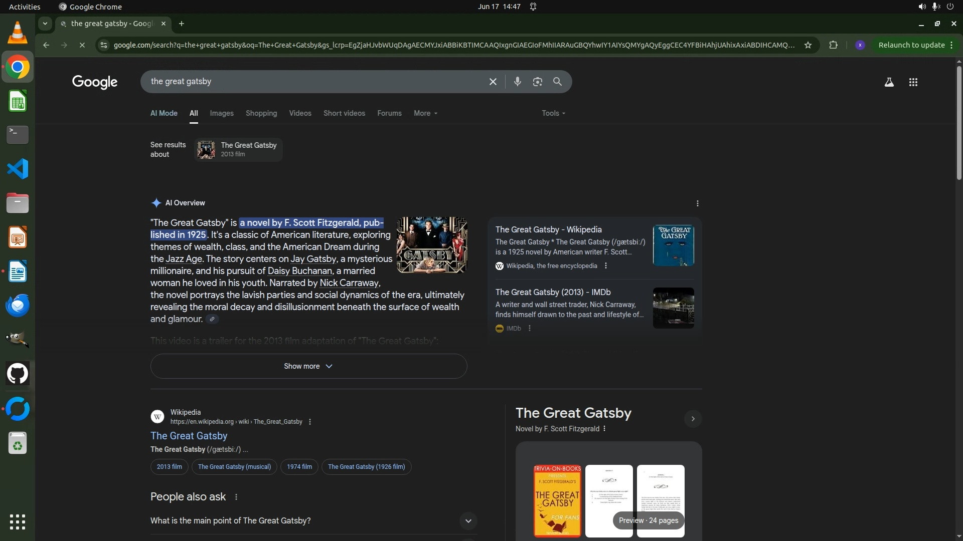Viewport: 963px width, 541px height.
Task: Click the AI overview source link chip
Action: (212, 319)
